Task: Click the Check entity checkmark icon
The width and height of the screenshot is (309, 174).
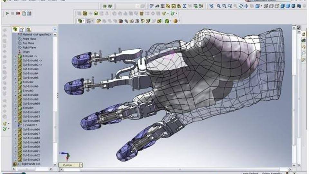Action: 173,6
